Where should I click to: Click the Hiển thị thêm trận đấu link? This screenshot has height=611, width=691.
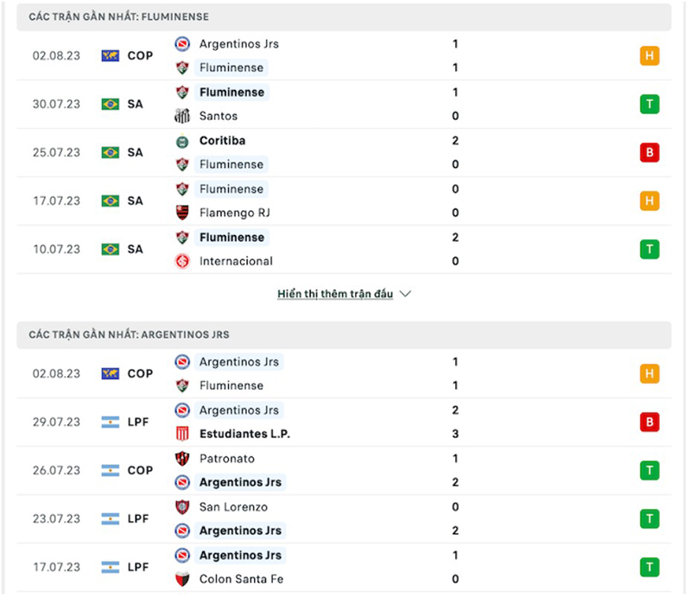pyautogui.click(x=337, y=294)
